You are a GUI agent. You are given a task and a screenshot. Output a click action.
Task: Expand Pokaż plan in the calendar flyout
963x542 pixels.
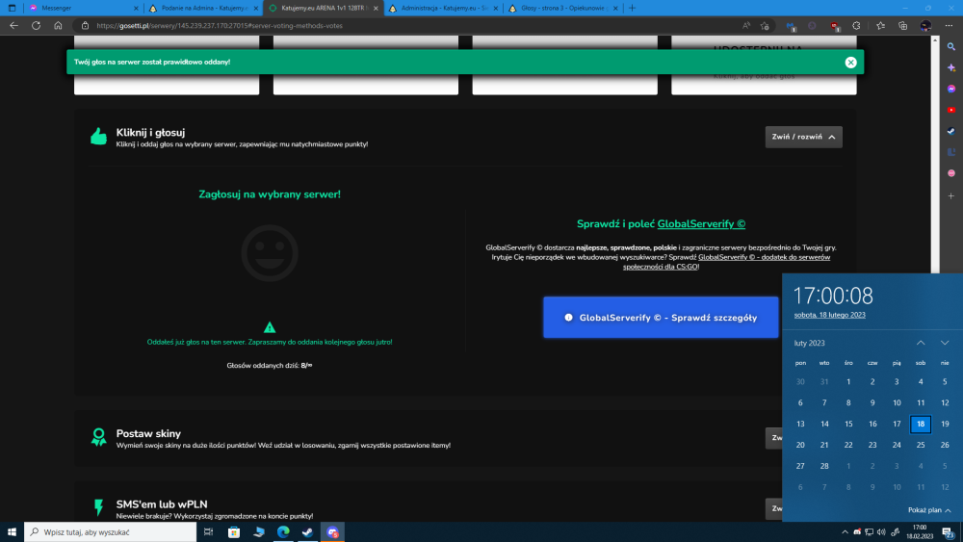(x=929, y=510)
